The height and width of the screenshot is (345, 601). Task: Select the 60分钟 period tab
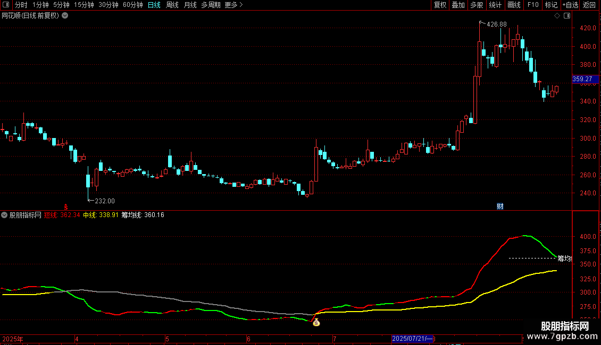tap(133, 5)
